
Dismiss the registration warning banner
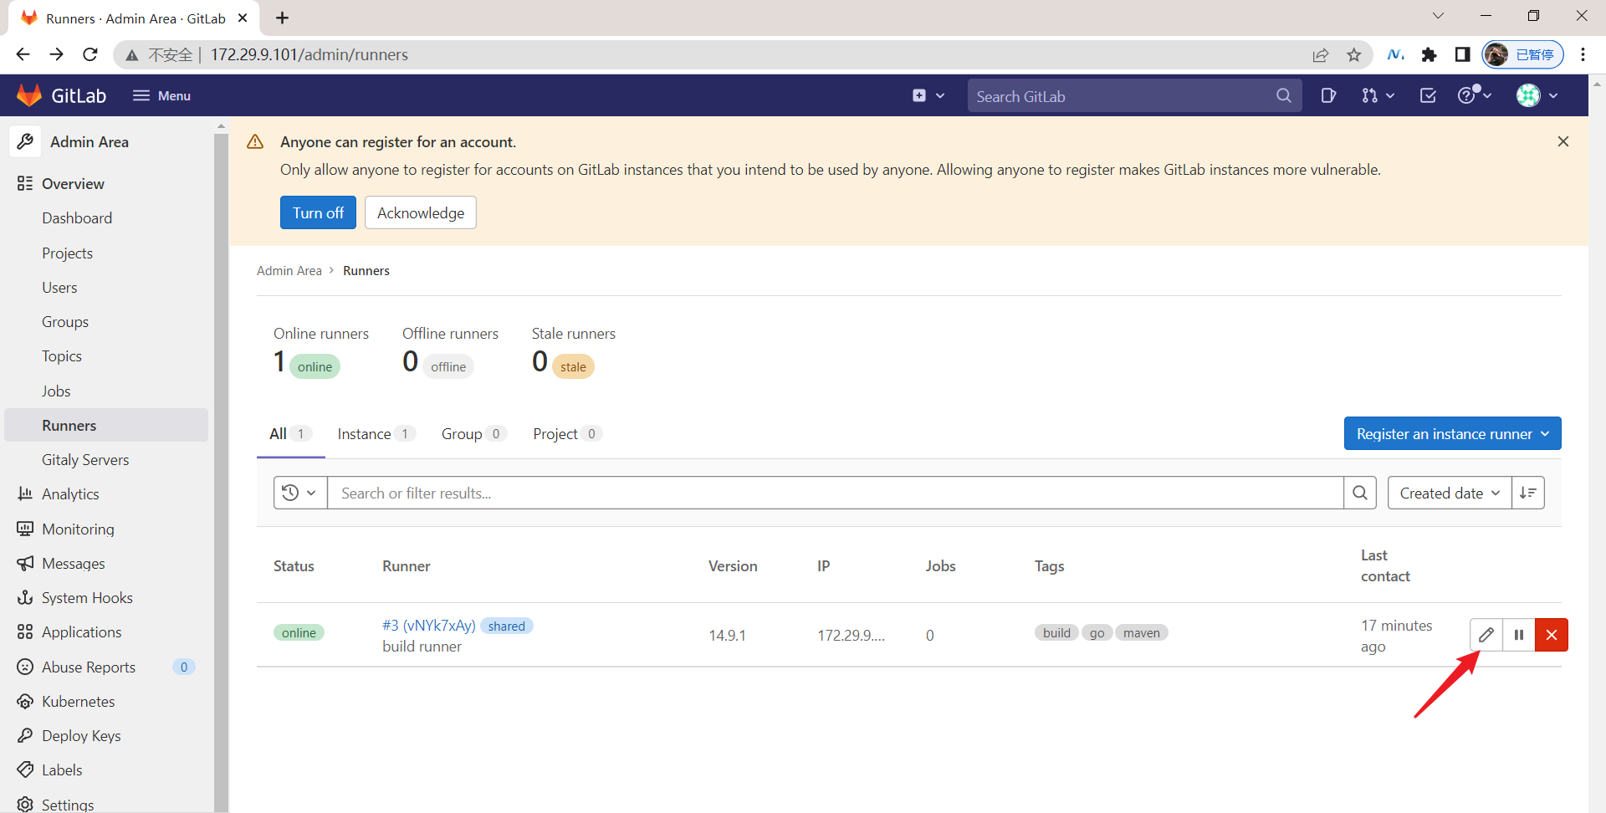click(x=1563, y=141)
